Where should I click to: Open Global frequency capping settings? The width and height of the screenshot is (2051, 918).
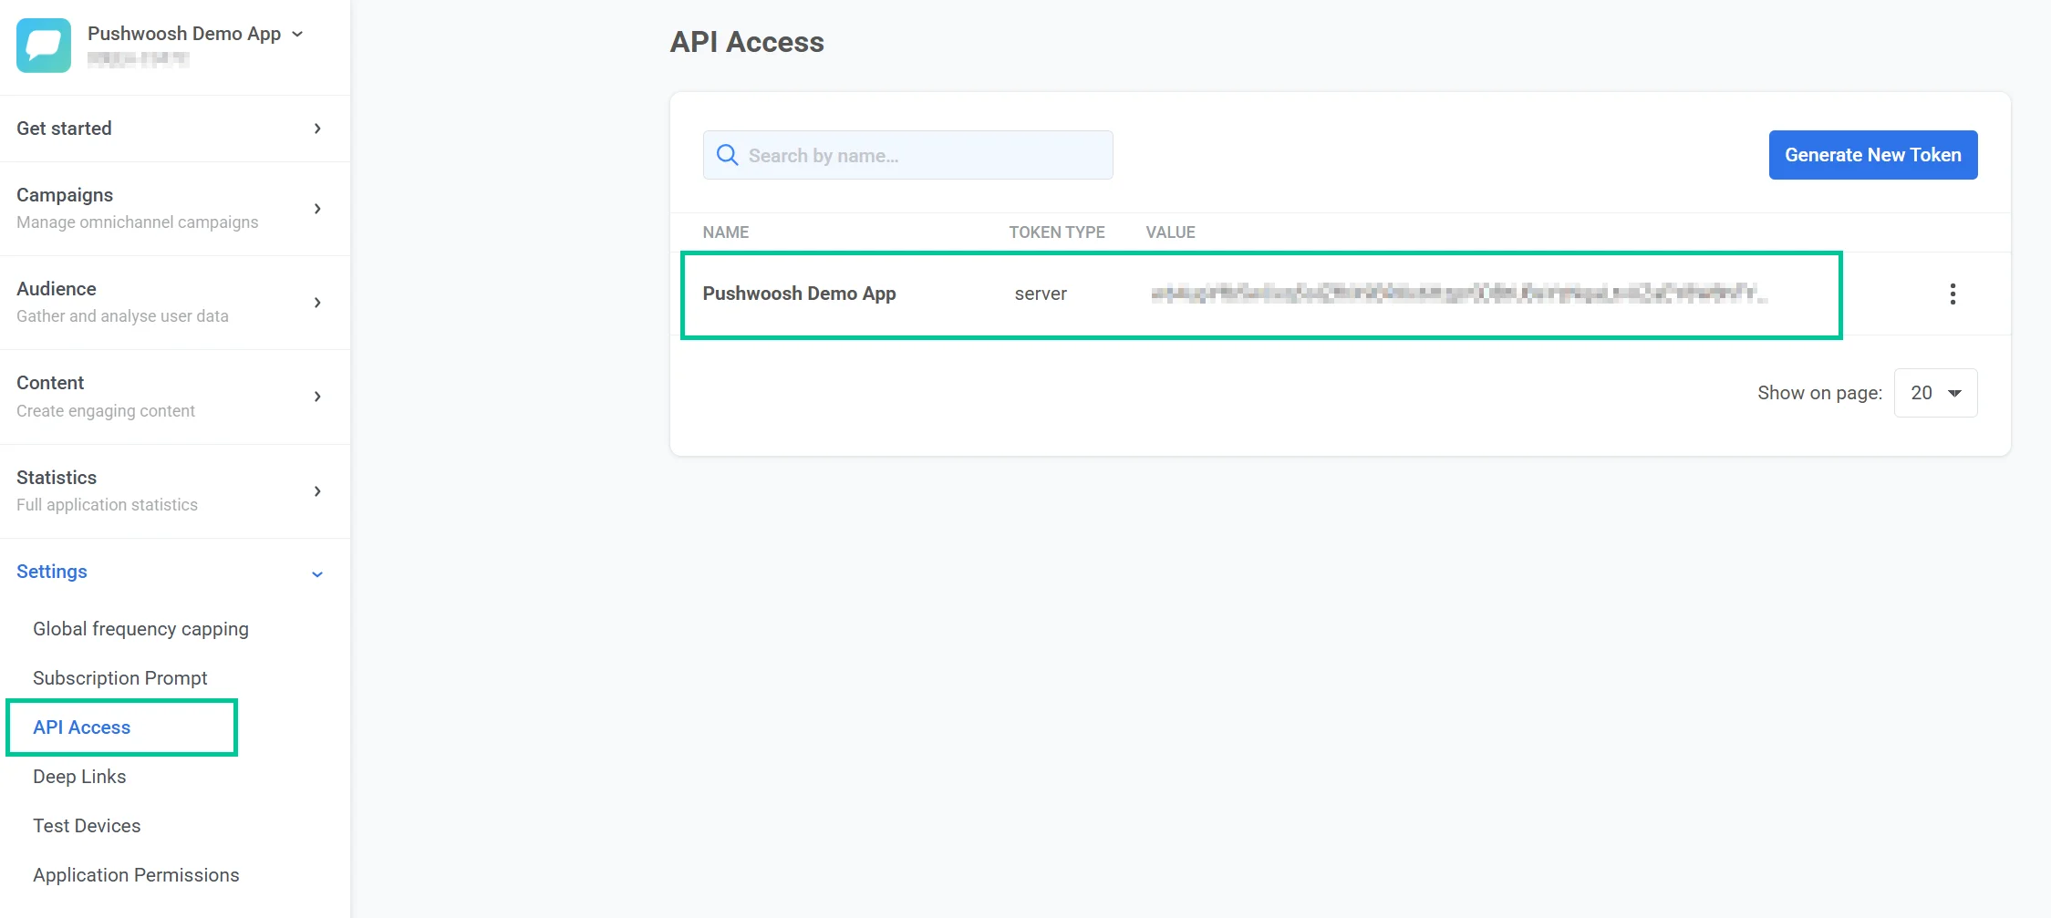(x=140, y=628)
